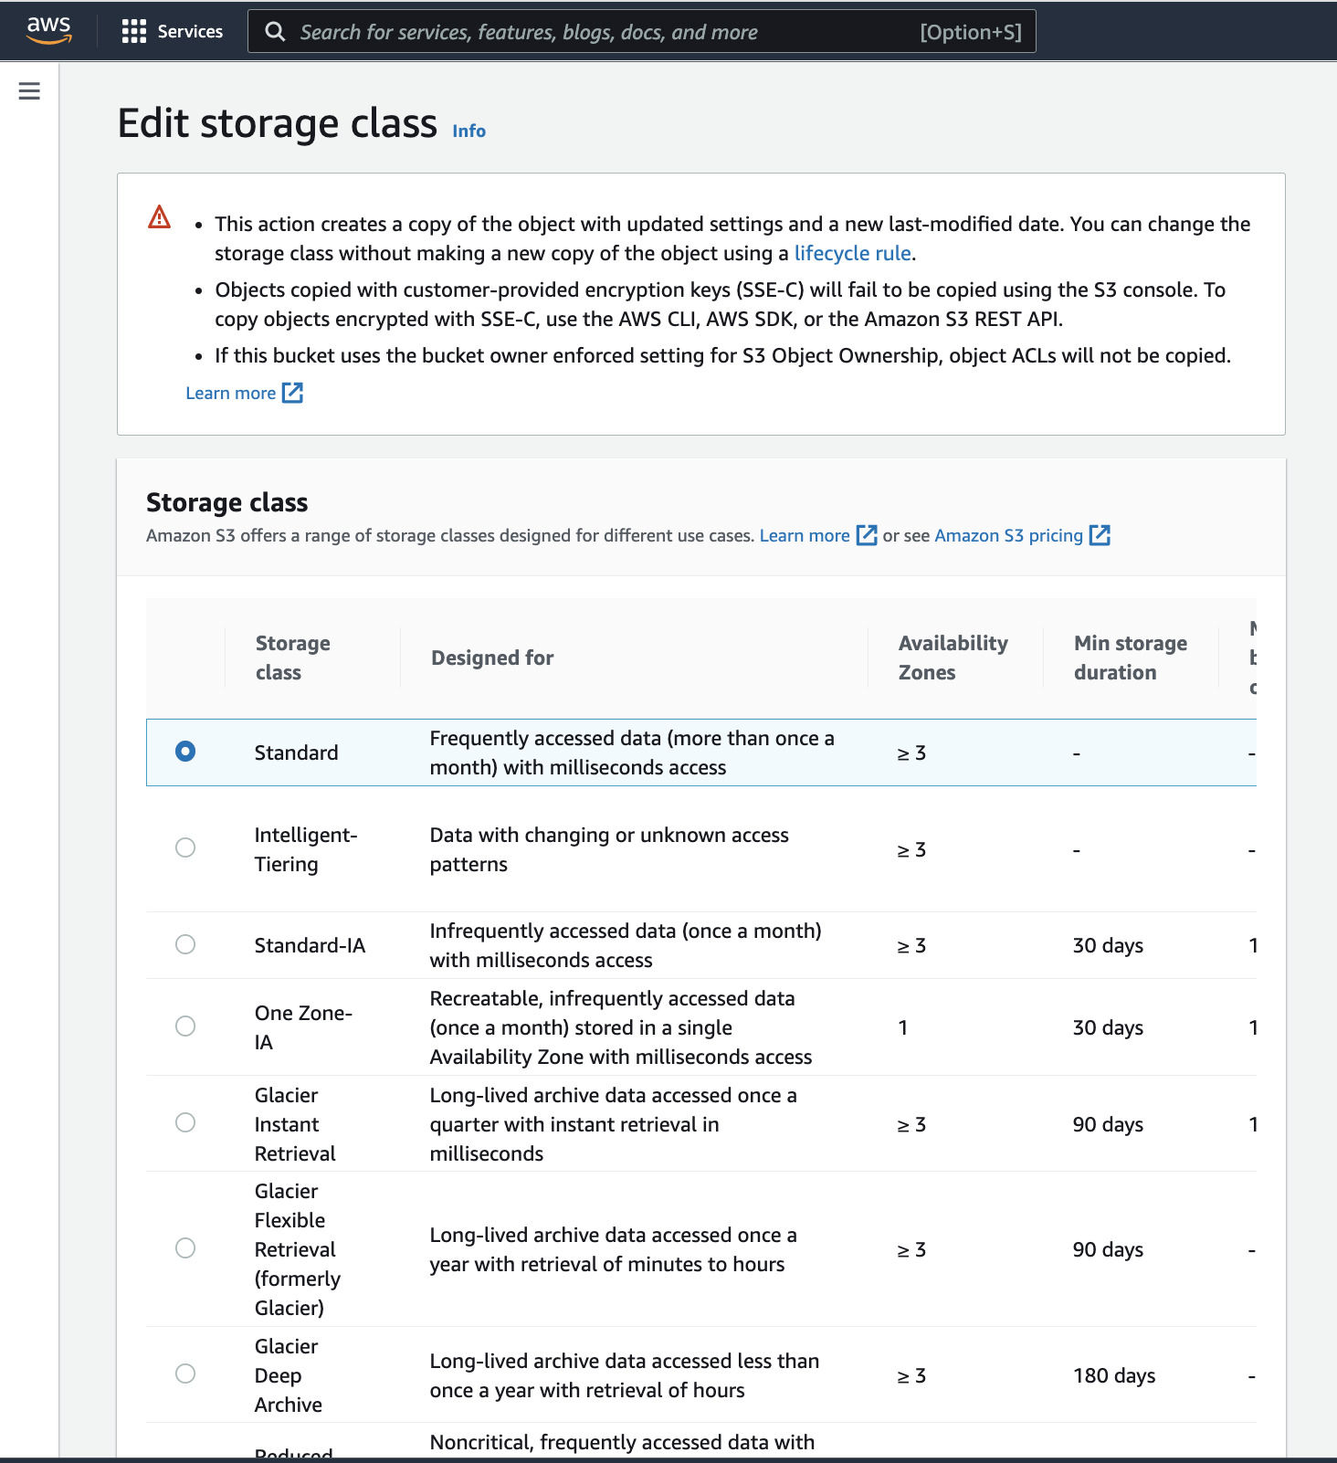The width and height of the screenshot is (1337, 1463).
Task: Click the red warning triangle icon
Action: click(x=160, y=217)
